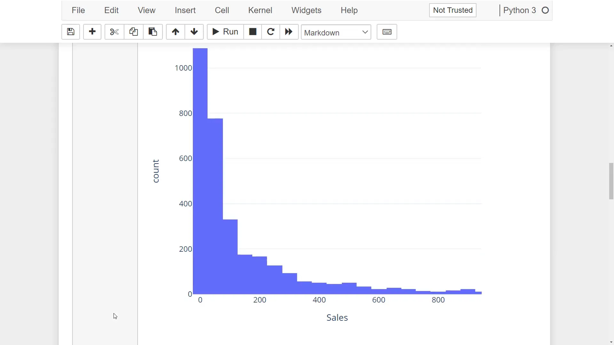This screenshot has height=345, width=614.
Task: Open the Widgets menu
Action: 306,10
